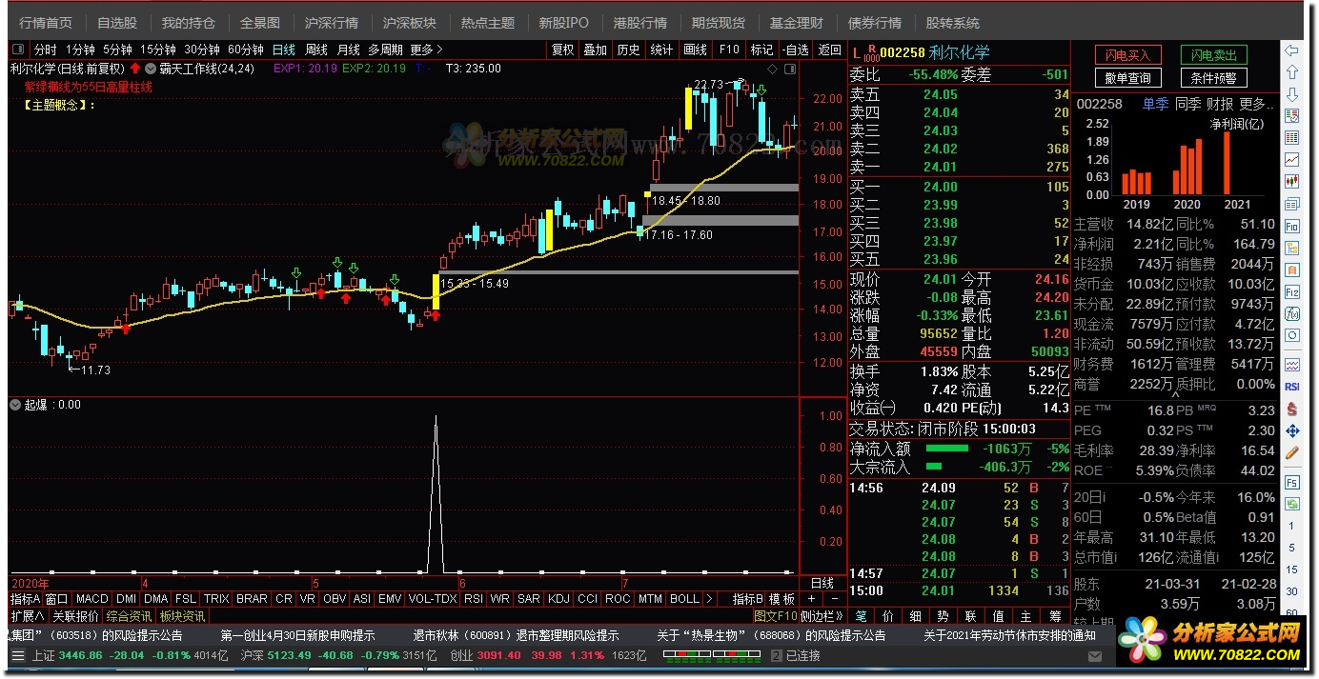The width and height of the screenshot is (1319, 679).
Task: Open dropdown arrow before 霸天工作线 indicator
Action: [151, 69]
